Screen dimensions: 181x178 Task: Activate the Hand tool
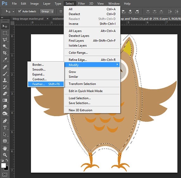click(5, 148)
